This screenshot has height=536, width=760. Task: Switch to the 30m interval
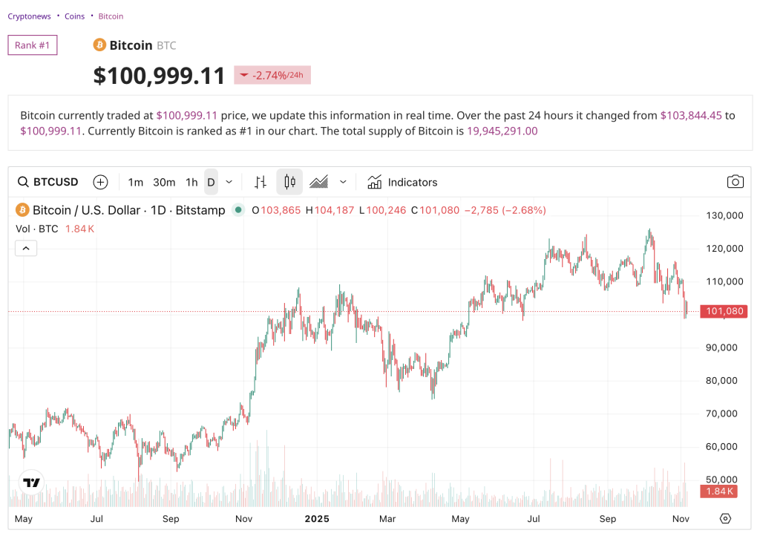coord(164,182)
